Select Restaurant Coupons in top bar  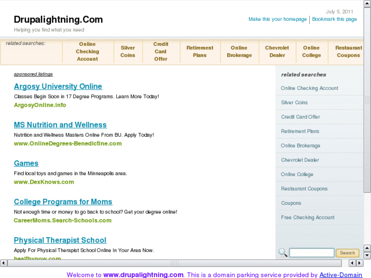click(x=349, y=52)
